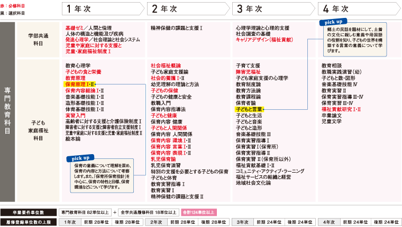The height and width of the screenshot is (227, 402).
Task: Click 子どもと人間関係 course text
Action: point(169,128)
